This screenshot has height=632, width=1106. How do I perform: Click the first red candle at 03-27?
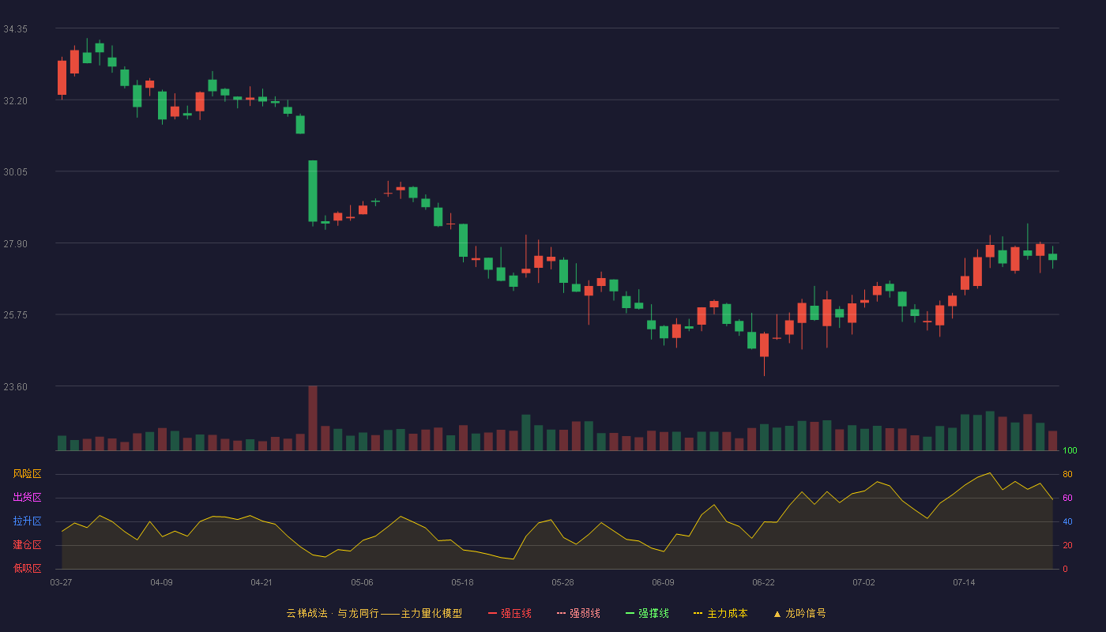(x=62, y=77)
